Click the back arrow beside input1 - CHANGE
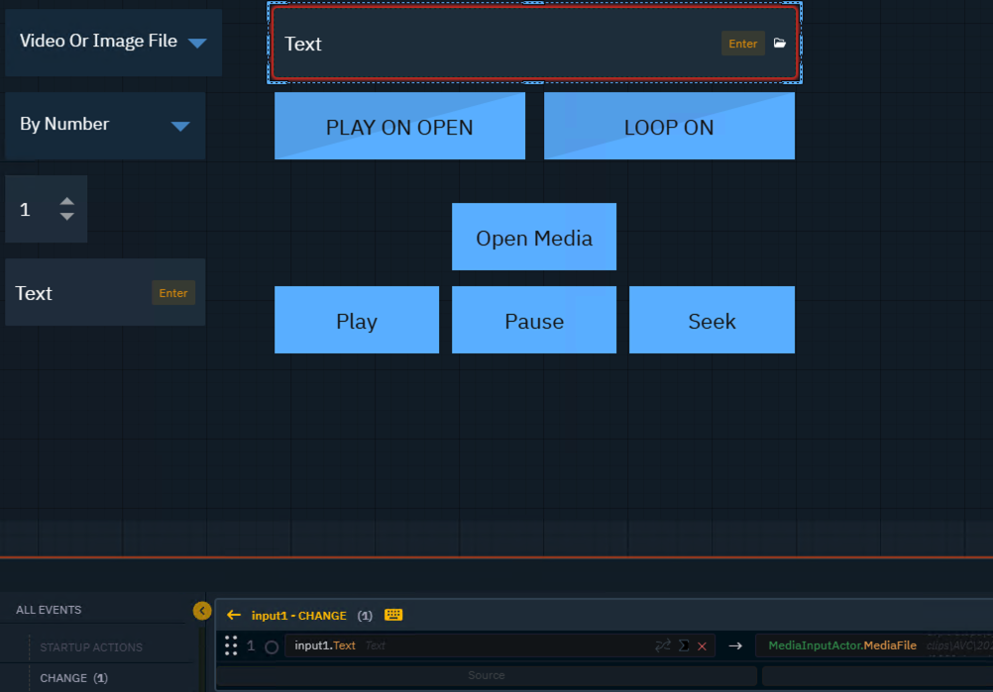This screenshot has width=993, height=692. click(234, 615)
